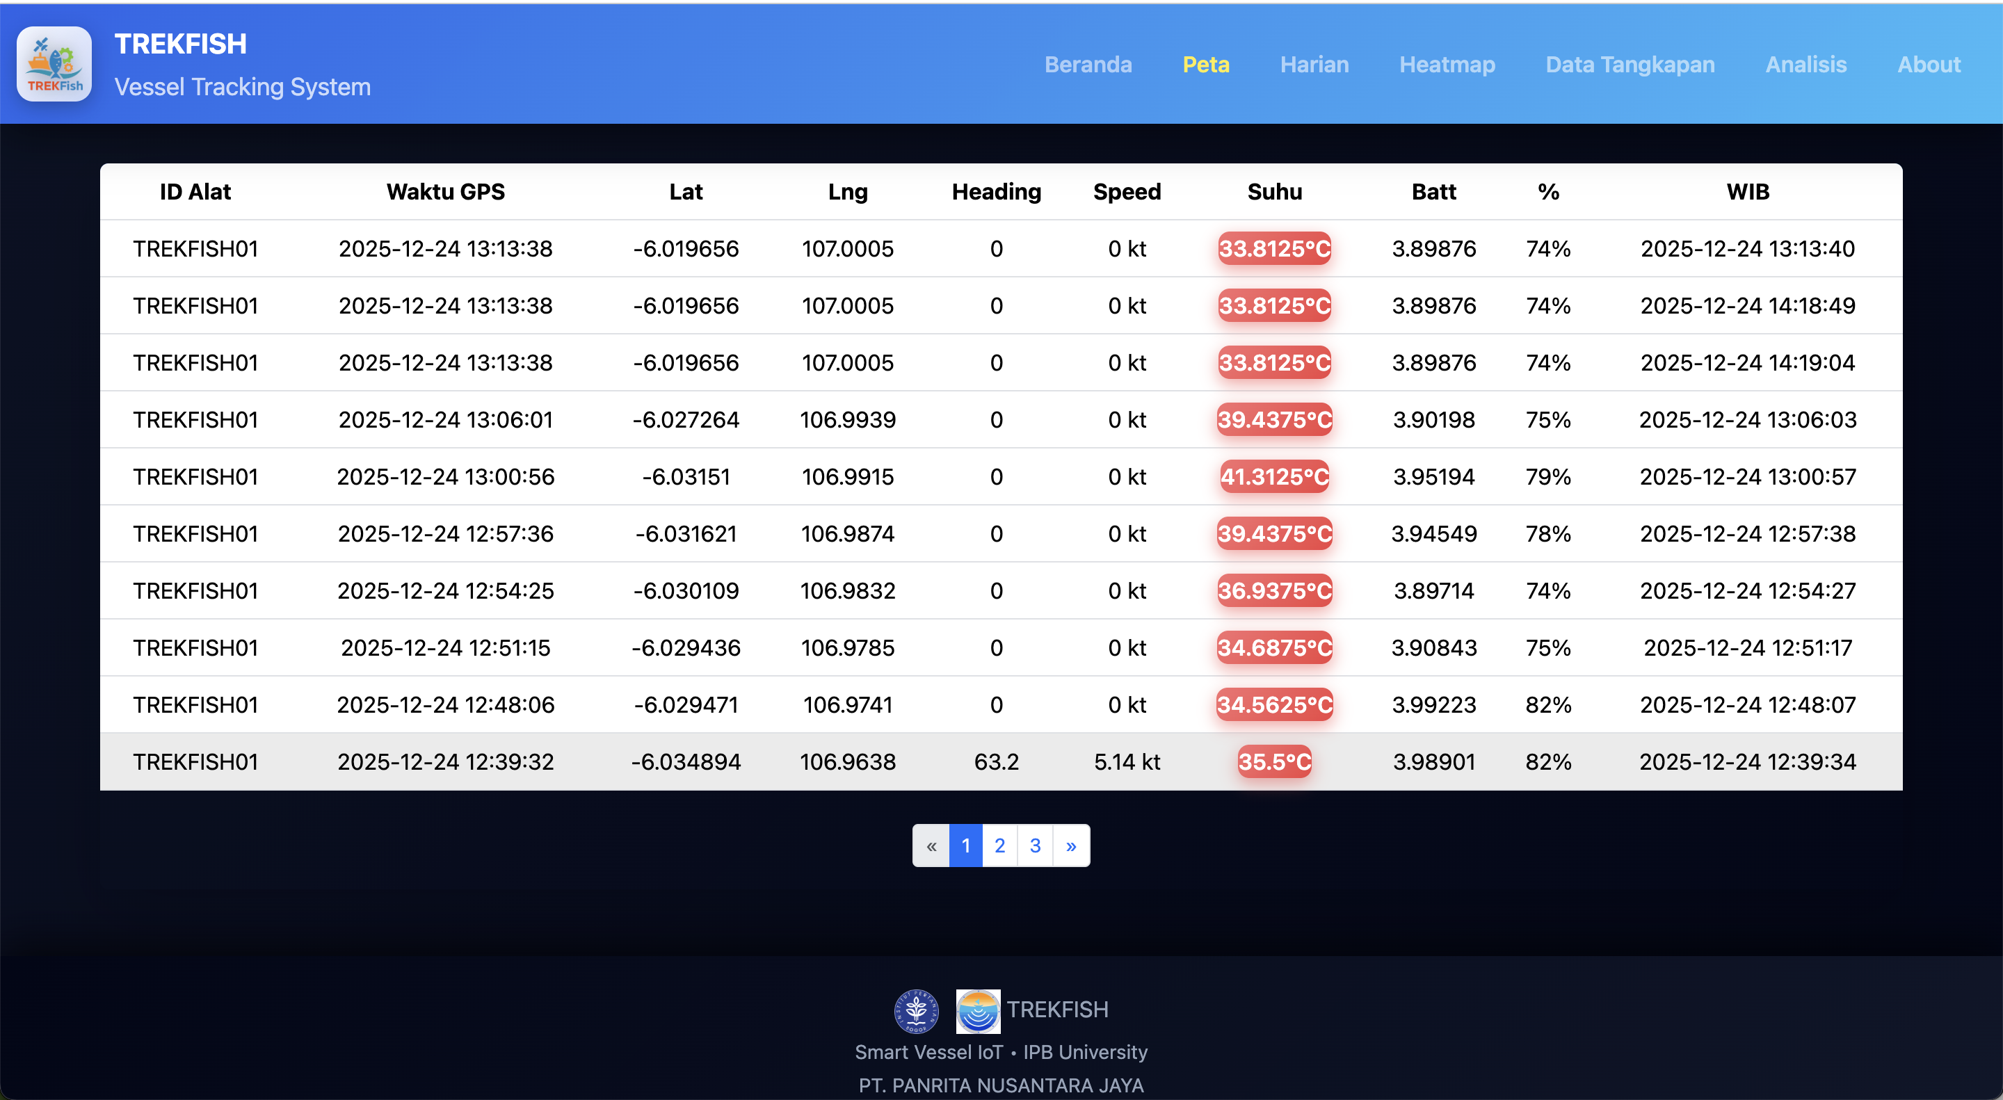Open the Analisis navigation link

coord(1805,65)
